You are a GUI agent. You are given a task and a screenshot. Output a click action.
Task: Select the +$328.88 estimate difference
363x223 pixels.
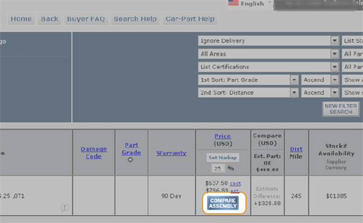click(x=267, y=204)
